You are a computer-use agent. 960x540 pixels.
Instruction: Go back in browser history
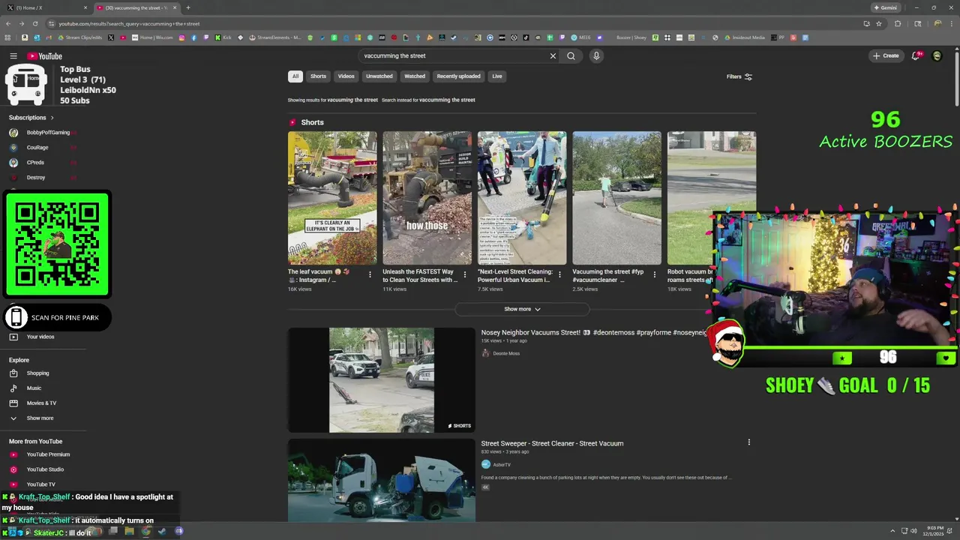(7, 23)
